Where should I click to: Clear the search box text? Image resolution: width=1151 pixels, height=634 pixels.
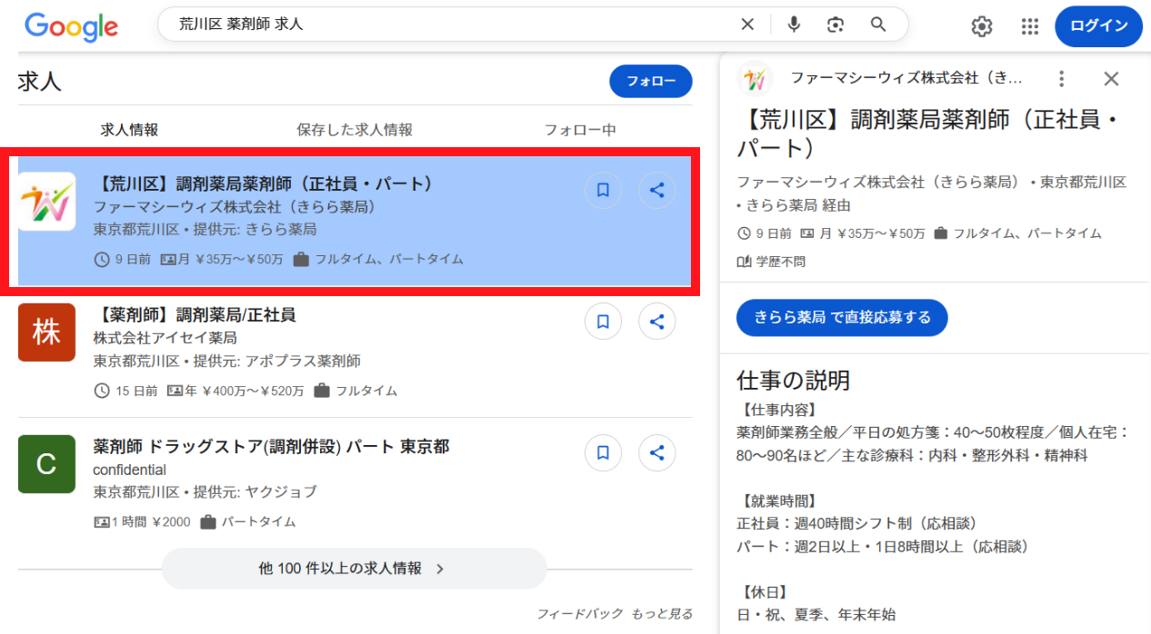(747, 25)
